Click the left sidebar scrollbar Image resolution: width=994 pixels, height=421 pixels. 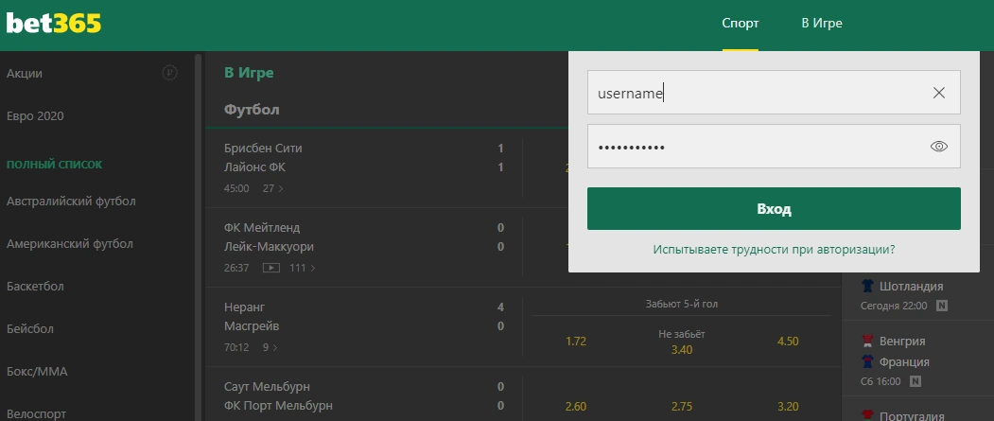pyautogui.click(x=198, y=237)
